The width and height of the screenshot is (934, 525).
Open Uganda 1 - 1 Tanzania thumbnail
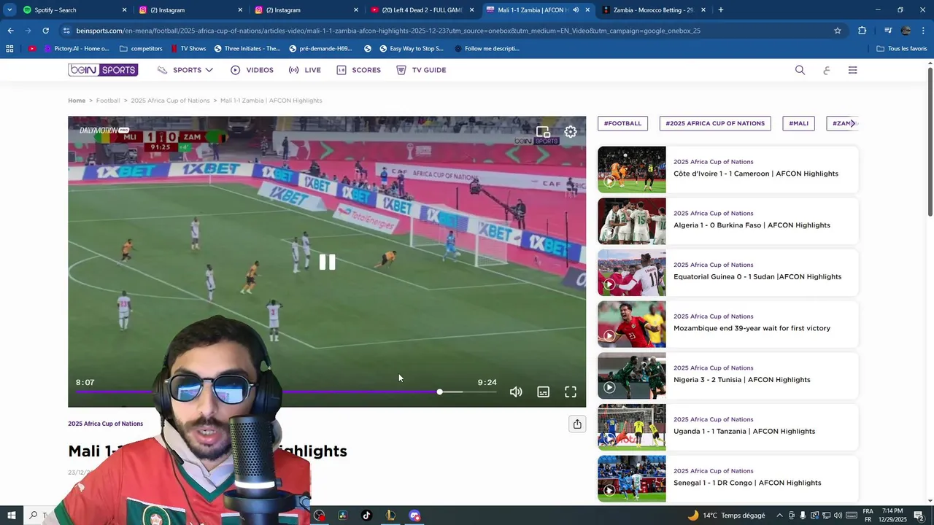coord(632,427)
